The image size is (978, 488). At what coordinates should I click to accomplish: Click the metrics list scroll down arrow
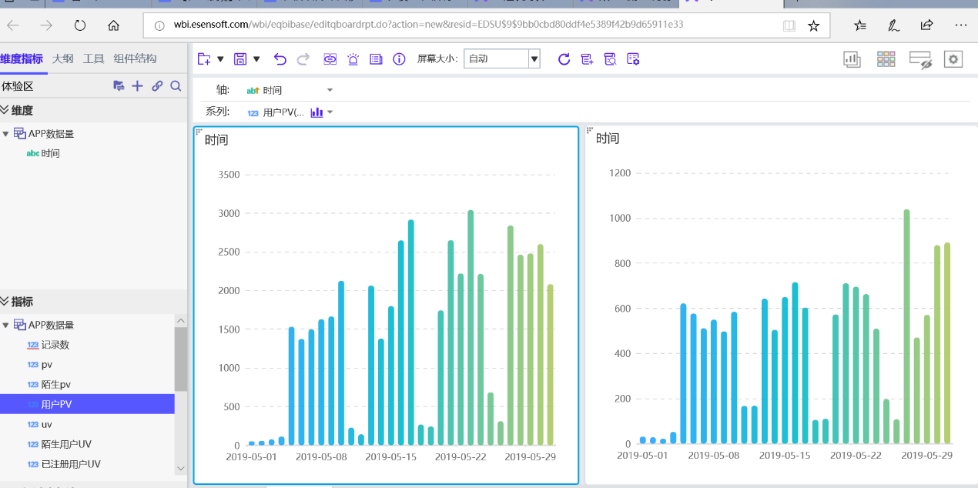(x=181, y=468)
